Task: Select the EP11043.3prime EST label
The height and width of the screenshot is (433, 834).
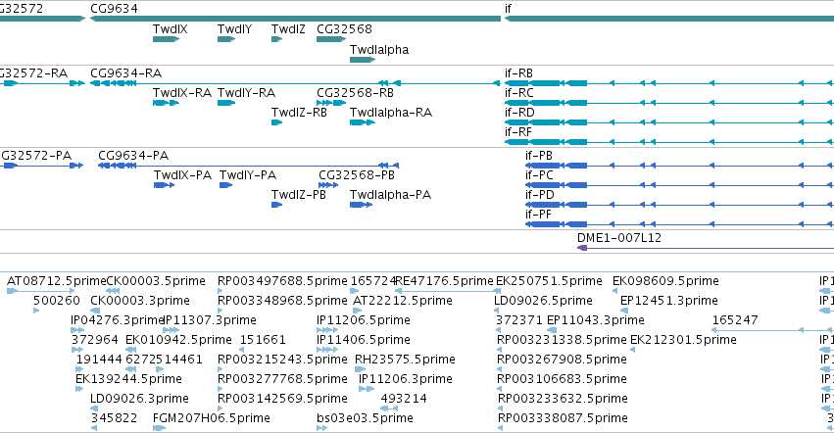Action: [x=596, y=320]
